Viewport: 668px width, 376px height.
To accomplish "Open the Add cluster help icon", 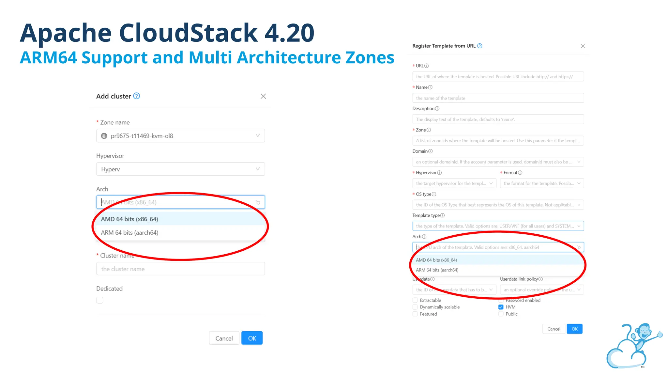I will [x=137, y=96].
